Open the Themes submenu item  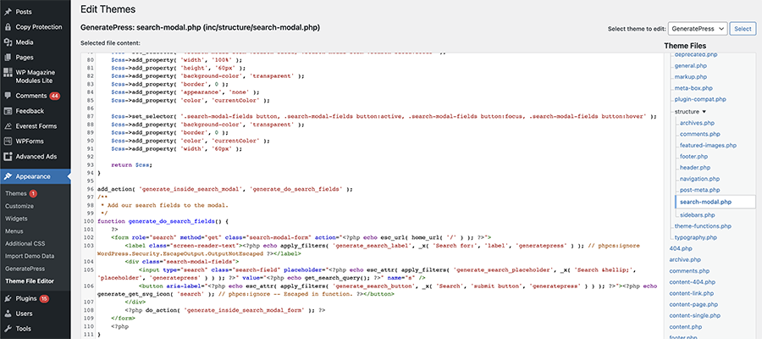coord(15,193)
